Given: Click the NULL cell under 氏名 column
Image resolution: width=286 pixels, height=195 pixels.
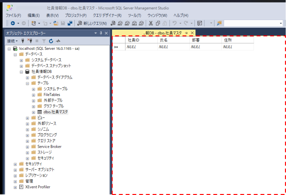Looking at the screenshot, I should point(163,47).
